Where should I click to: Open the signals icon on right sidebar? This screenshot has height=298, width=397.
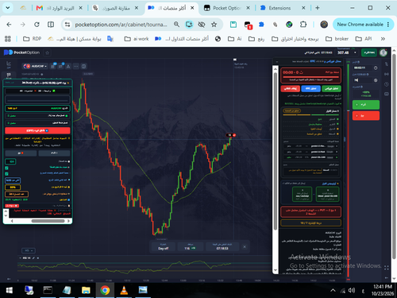[x=387, y=74]
